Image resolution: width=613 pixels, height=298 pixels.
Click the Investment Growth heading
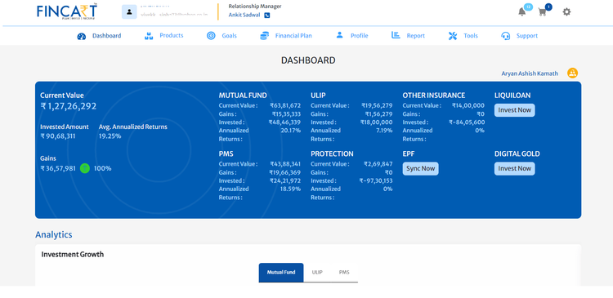click(x=73, y=255)
